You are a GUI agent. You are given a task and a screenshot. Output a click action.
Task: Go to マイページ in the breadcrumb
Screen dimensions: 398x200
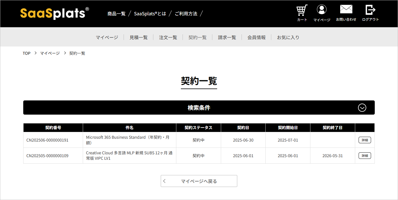click(50, 53)
